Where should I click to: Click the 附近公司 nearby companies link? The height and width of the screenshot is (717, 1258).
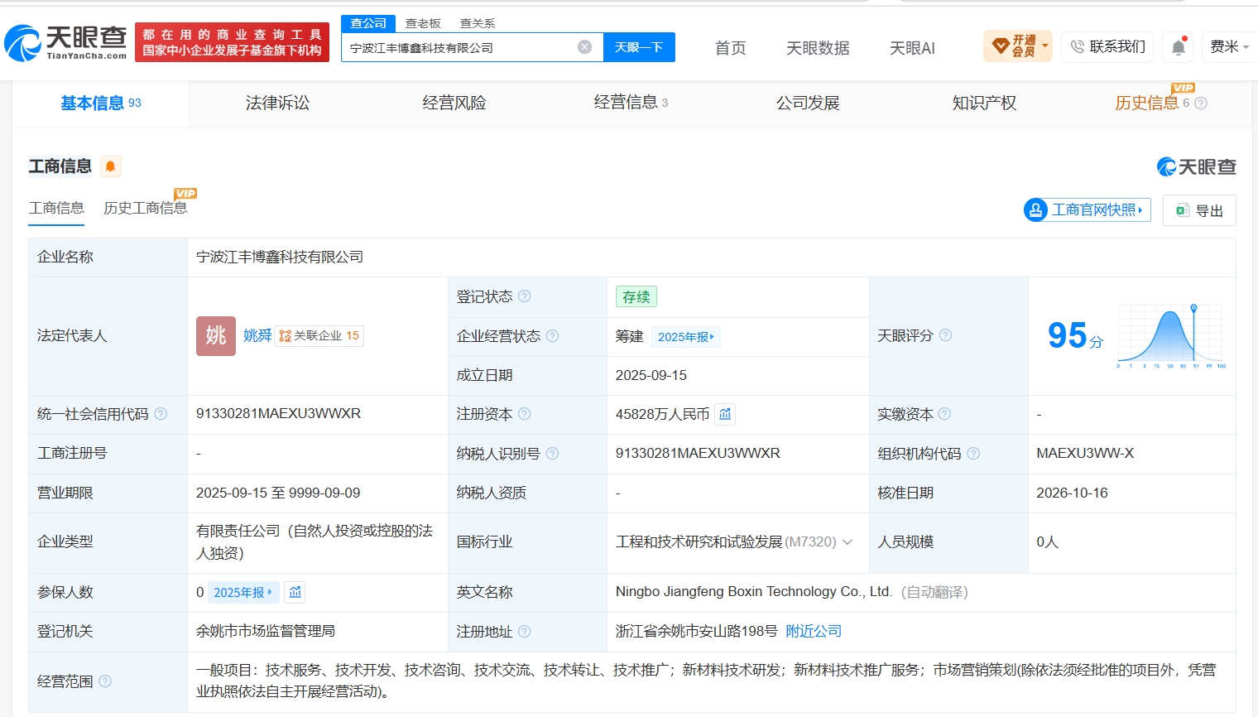click(x=814, y=631)
